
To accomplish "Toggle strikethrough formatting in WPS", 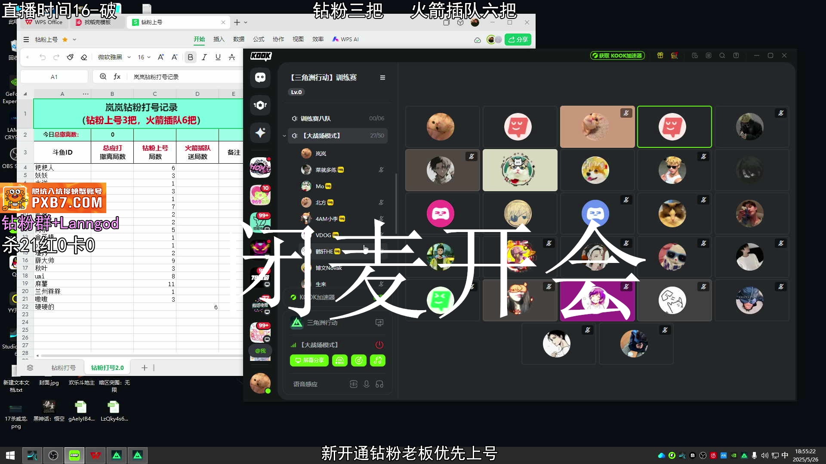I will (x=231, y=57).
